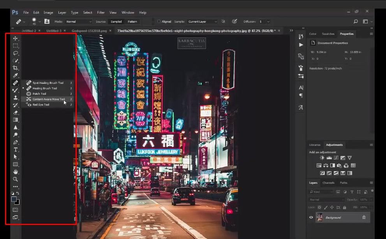The width and height of the screenshot is (386, 239).
Task: Open the Edit Toolbar three-dots button
Action: (15, 186)
